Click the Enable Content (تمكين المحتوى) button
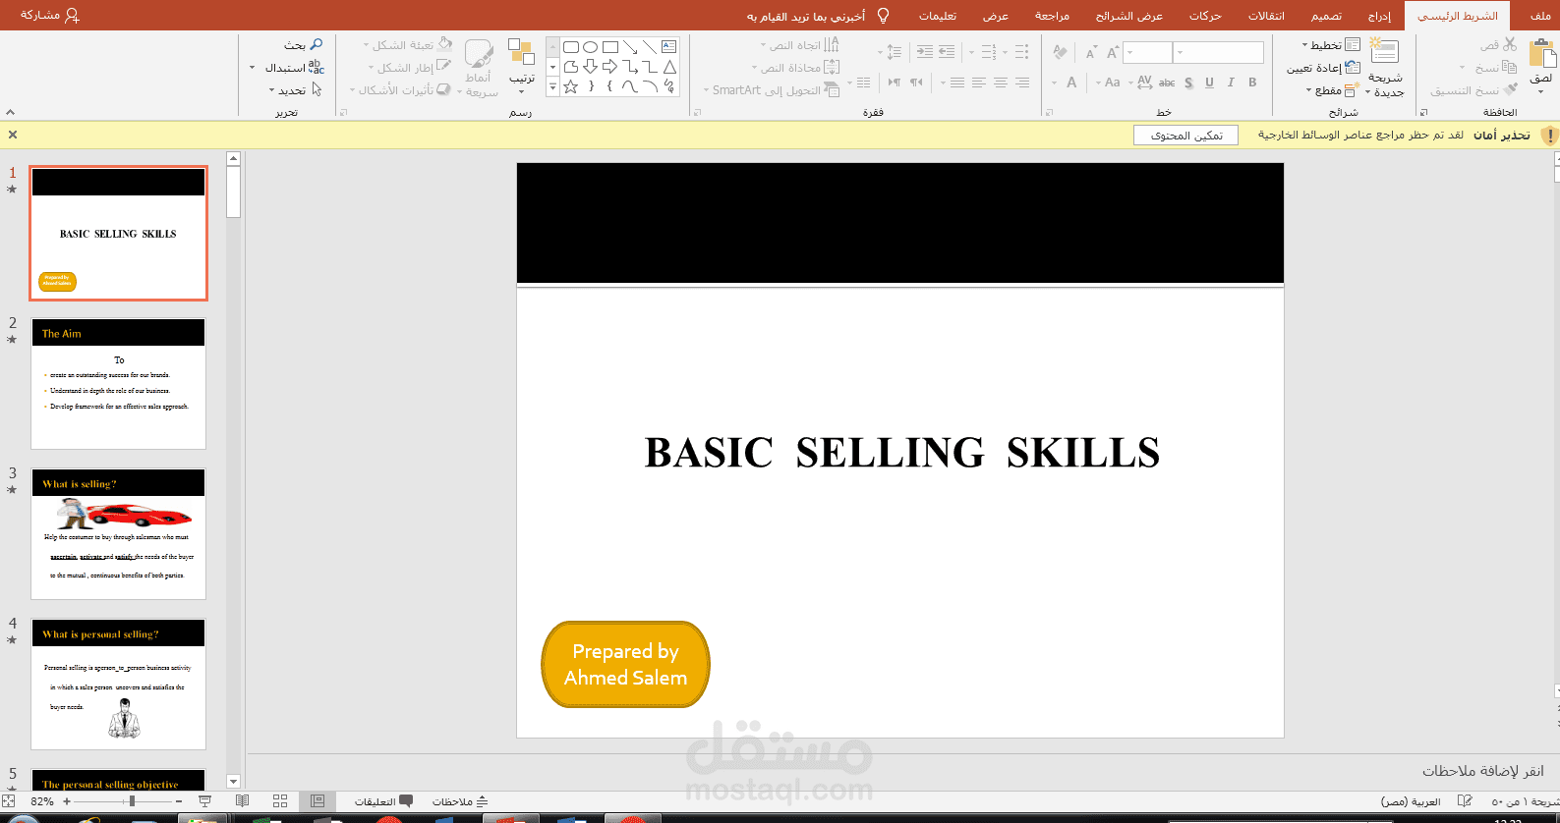The height and width of the screenshot is (823, 1560). click(1185, 136)
